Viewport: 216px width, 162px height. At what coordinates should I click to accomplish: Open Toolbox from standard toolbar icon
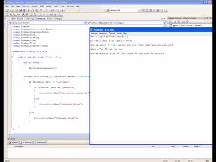coord(154,10)
